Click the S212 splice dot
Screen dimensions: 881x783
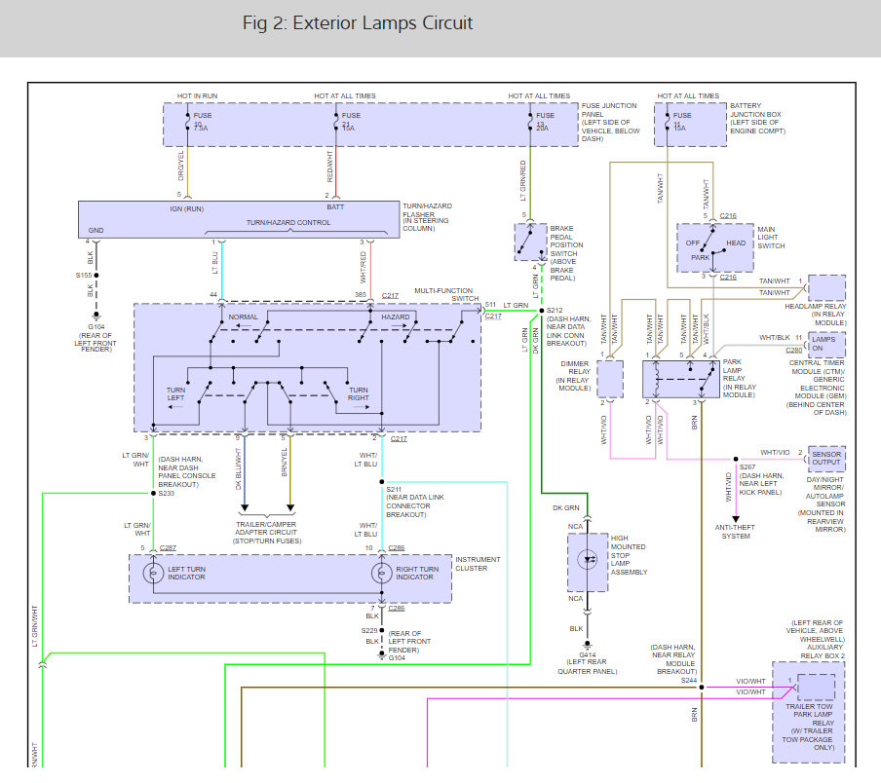tap(542, 311)
